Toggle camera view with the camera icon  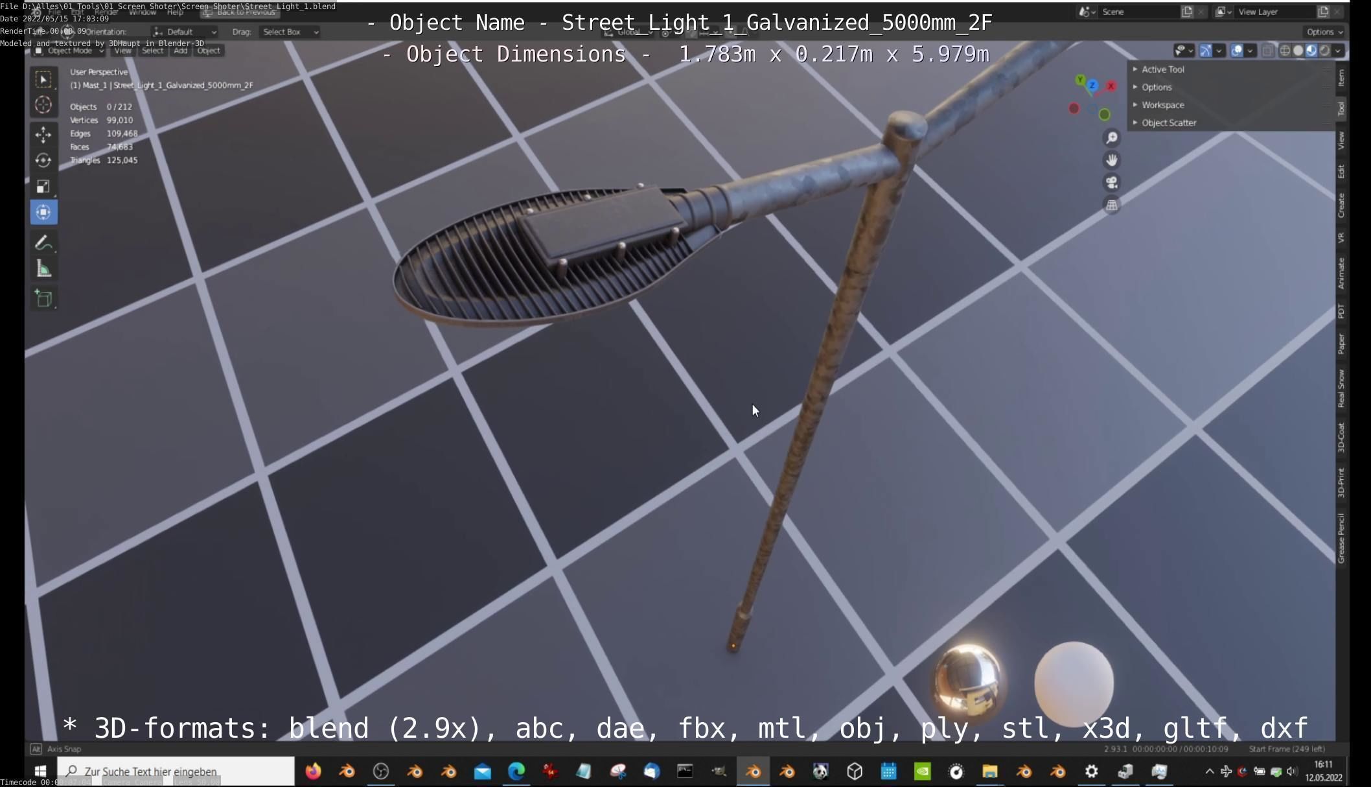(x=1111, y=182)
